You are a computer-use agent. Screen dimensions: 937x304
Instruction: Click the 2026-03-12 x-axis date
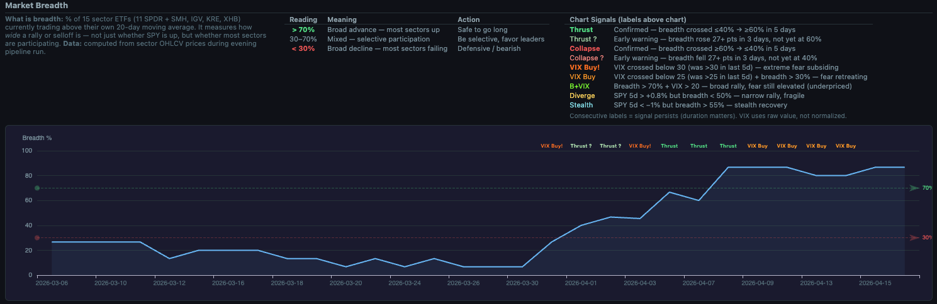click(170, 283)
